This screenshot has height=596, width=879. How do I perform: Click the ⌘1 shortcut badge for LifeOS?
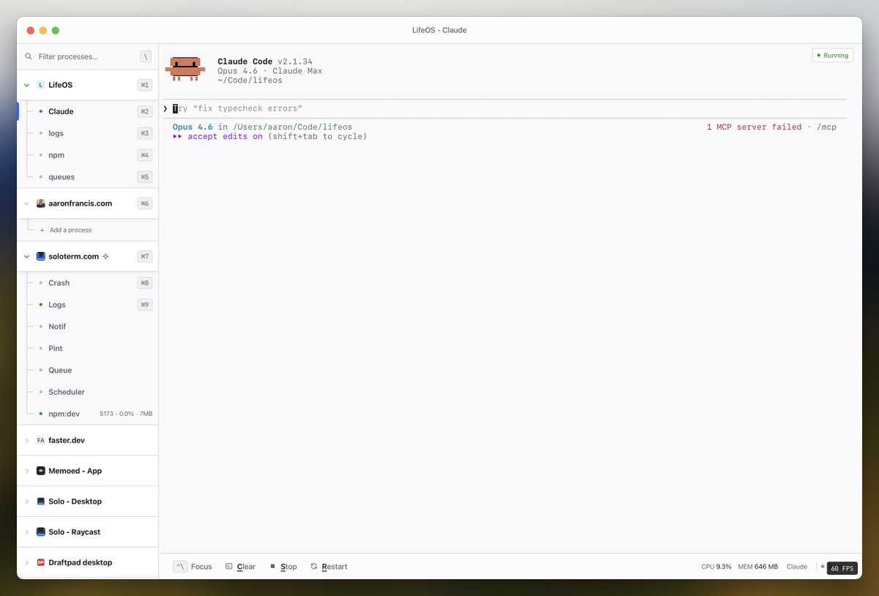[145, 85]
